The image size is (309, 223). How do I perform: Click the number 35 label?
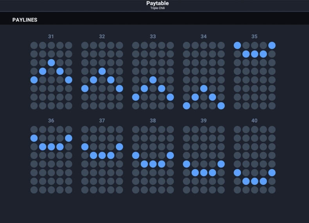click(x=254, y=36)
